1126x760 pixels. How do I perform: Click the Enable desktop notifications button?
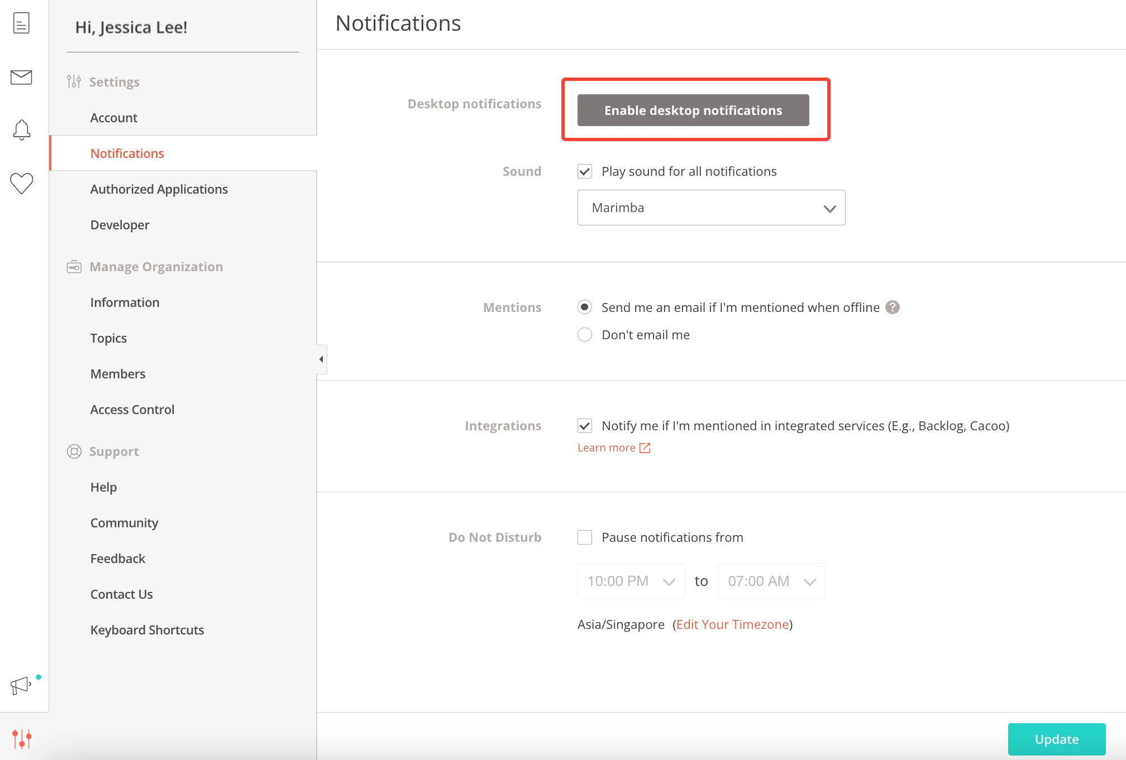pos(693,110)
